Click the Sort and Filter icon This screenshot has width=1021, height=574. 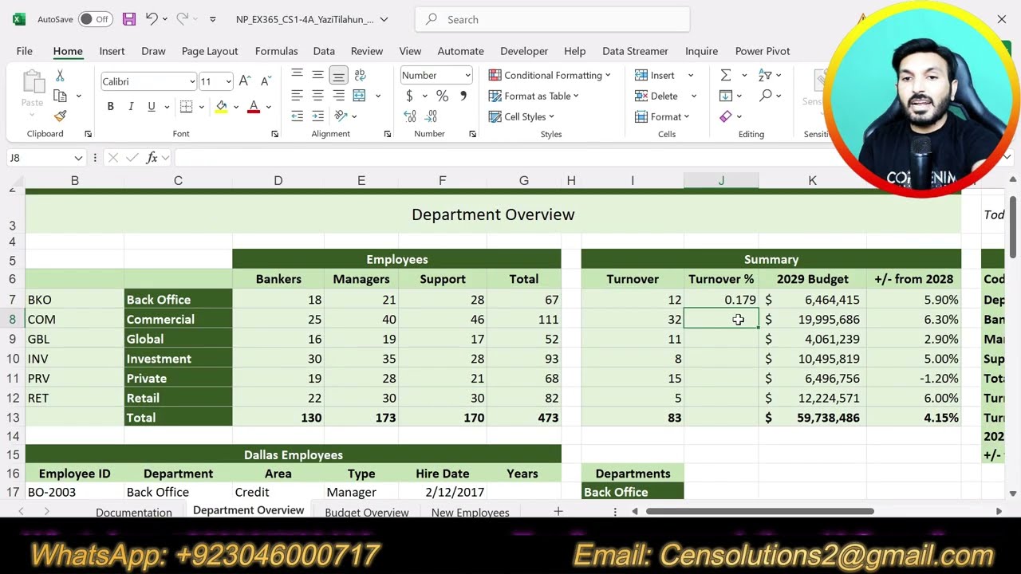pos(765,75)
